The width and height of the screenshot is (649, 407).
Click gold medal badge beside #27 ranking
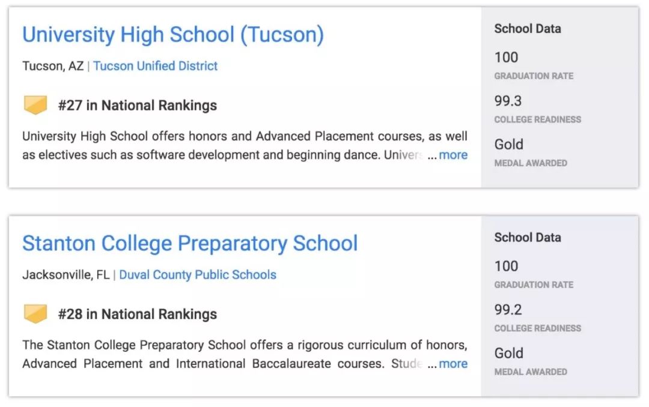click(35, 105)
